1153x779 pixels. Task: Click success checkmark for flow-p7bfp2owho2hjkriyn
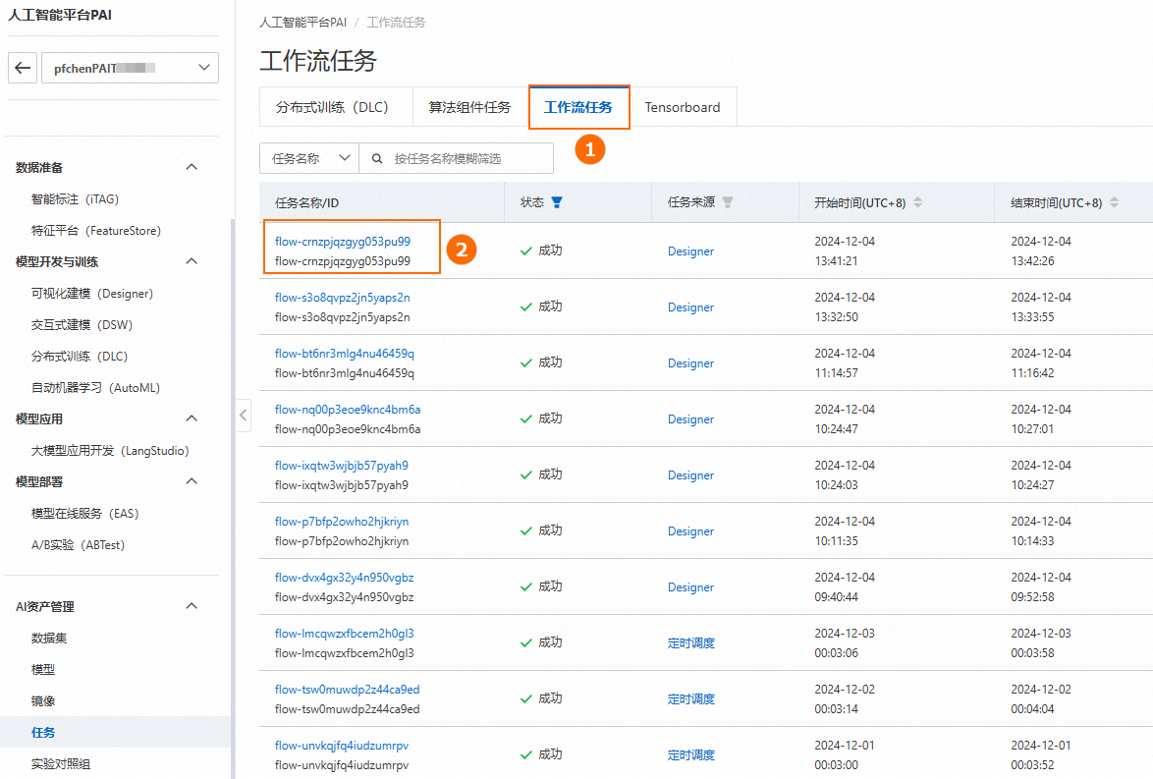(526, 531)
